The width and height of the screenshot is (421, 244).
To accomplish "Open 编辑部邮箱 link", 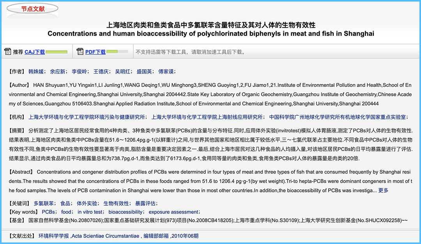I will point(156,236).
